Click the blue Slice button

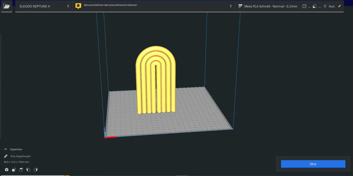pyautogui.click(x=313, y=164)
